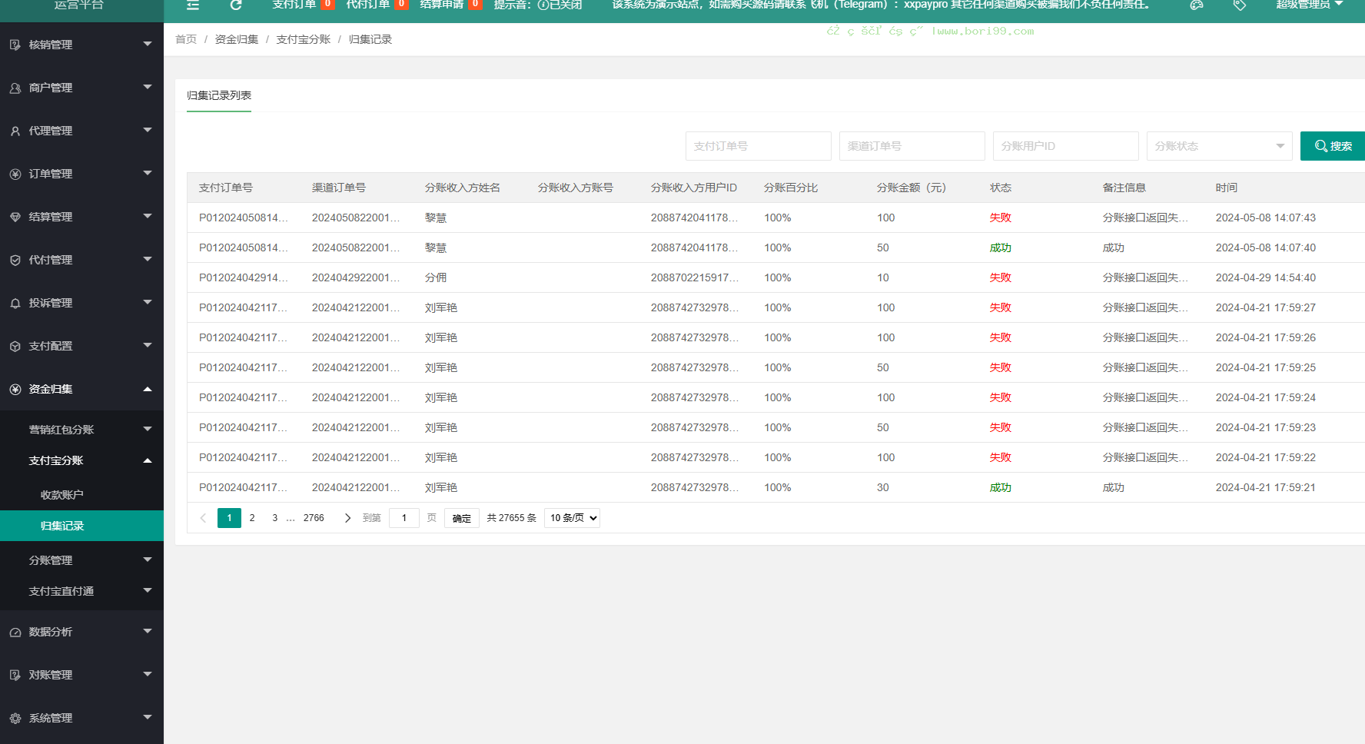Click the 数据分析 gauge icon
The height and width of the screenshot is (744, 1365).
click(x=15, y=632)
